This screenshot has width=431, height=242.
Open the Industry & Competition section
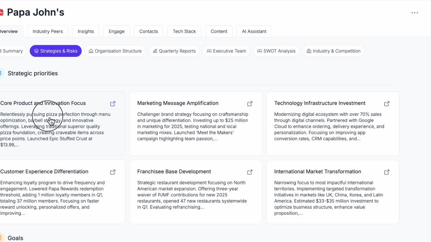(333, 51)
